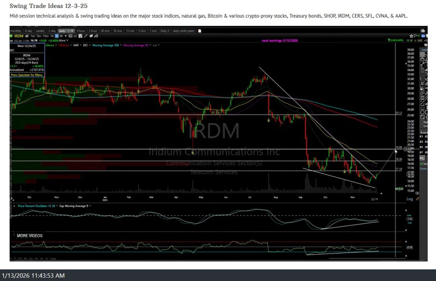Switch to the weekly chart tab
This screenshot has height=281, width=436.
40,31
